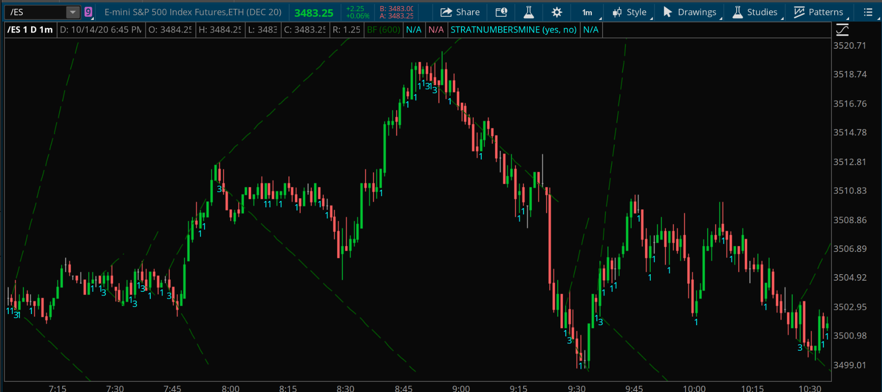The image size is (882, 392).
Task: Open the Patterns menu
Action: pos(819,12)
